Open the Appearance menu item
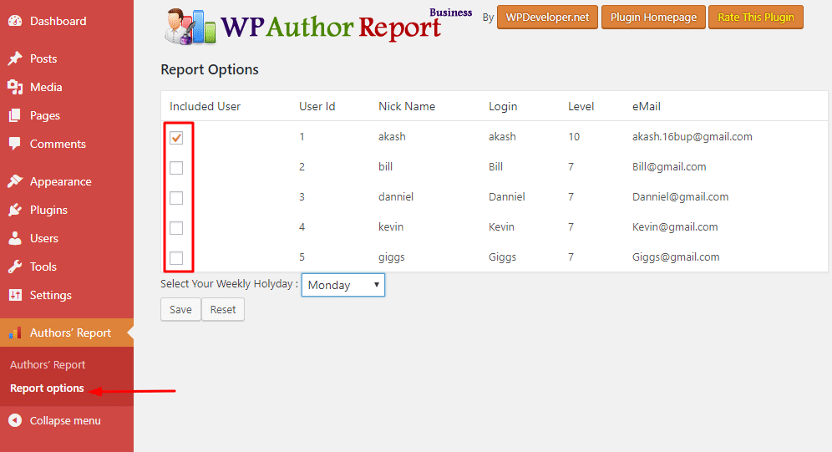The height and width of the screenshot is (452, 832). (61, 181)
